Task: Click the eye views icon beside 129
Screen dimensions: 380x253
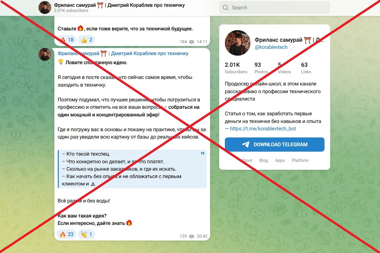Action: pyautogui.click(x=192, y=236)
